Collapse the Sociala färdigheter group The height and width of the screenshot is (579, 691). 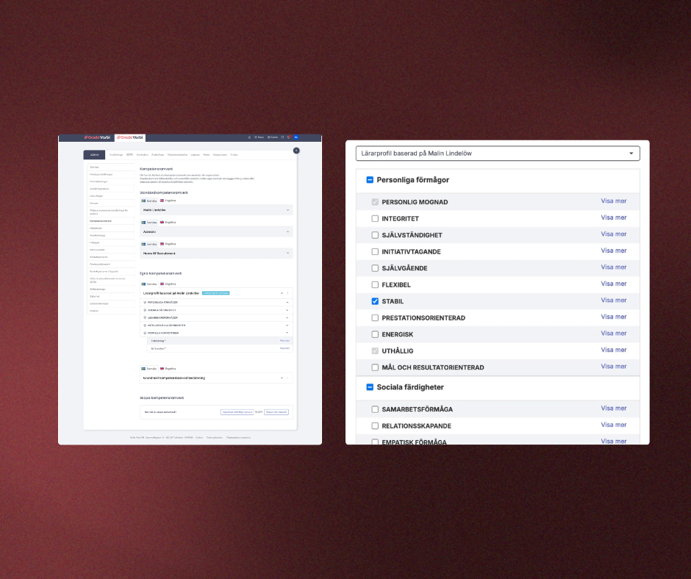coord(370,387)
